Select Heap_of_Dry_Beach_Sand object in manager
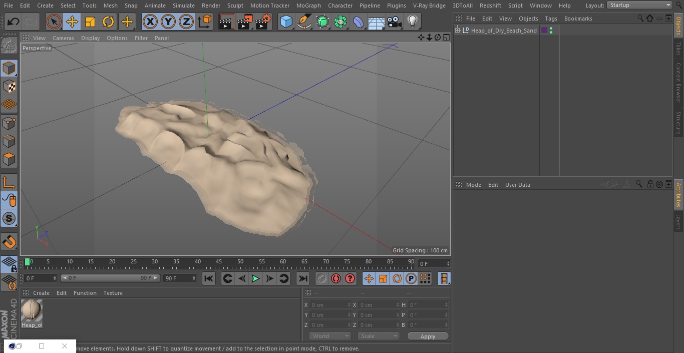 [503, 31]
